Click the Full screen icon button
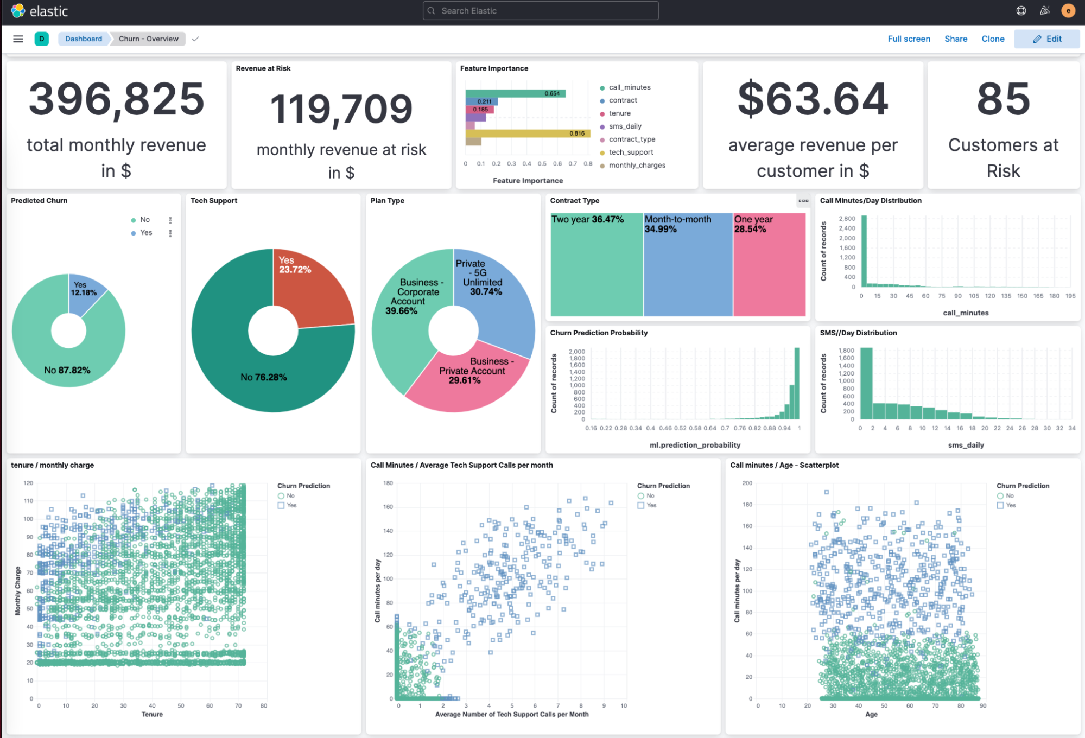This screenshot has height=738, width=1085. (x=908, y=39)
